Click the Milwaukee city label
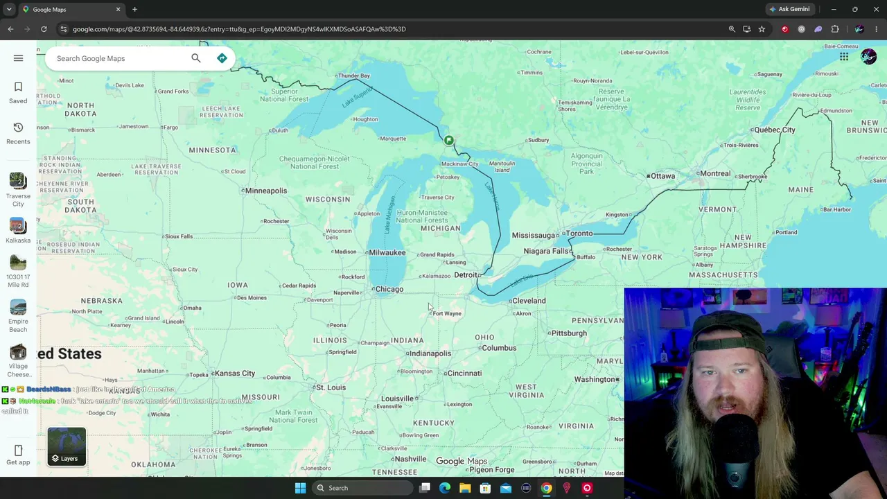Screen dimensions: 887x499 point(387,252)
